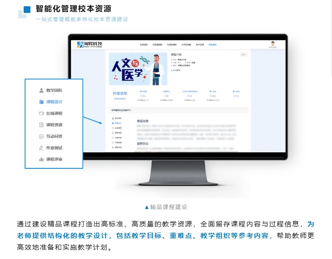332x259 pixels.
Task: Click the 教学团队 person icon in the enlarged menu
Action: [x=42, y=90]
